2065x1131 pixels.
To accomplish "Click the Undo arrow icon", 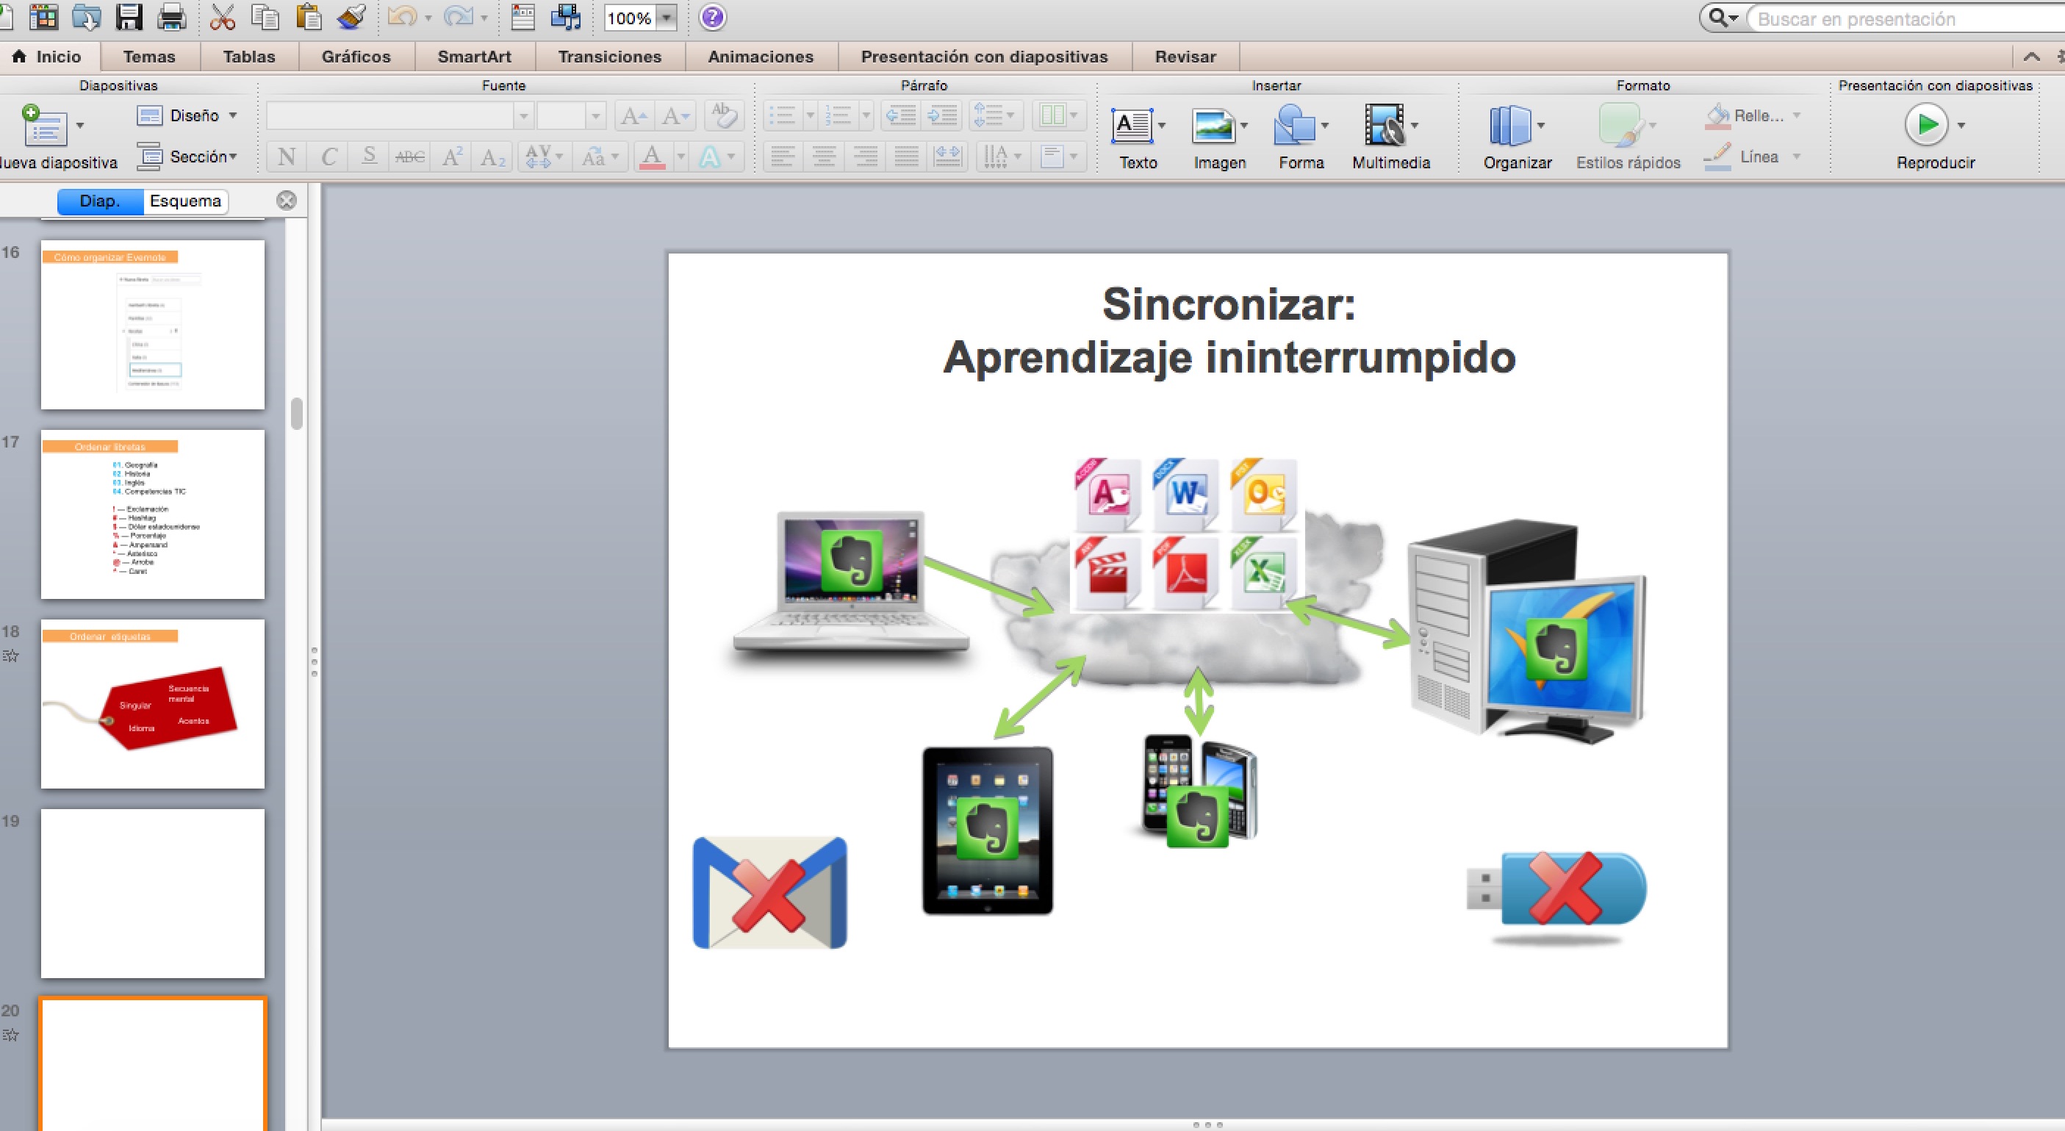I will point(402,17).
